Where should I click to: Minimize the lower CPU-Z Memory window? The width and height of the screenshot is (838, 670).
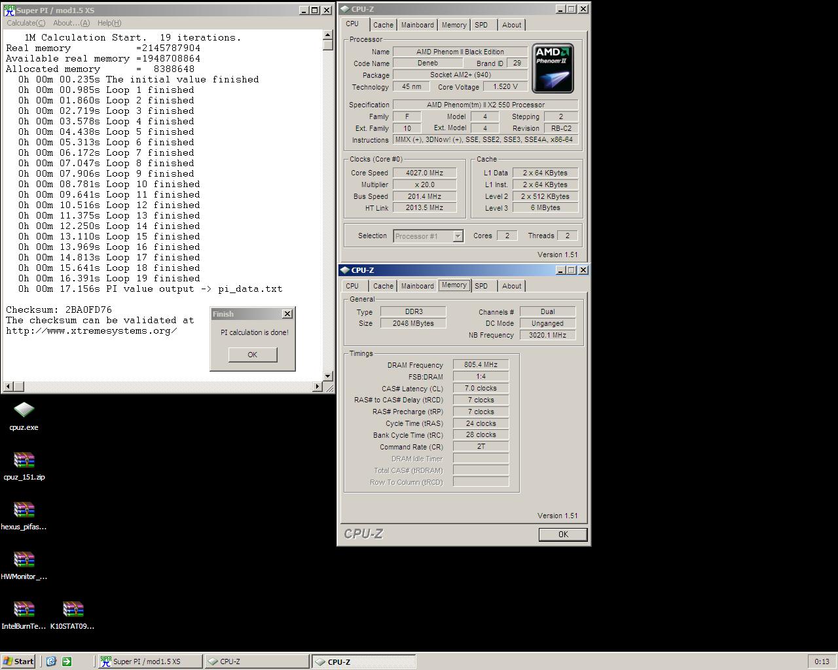560,270
